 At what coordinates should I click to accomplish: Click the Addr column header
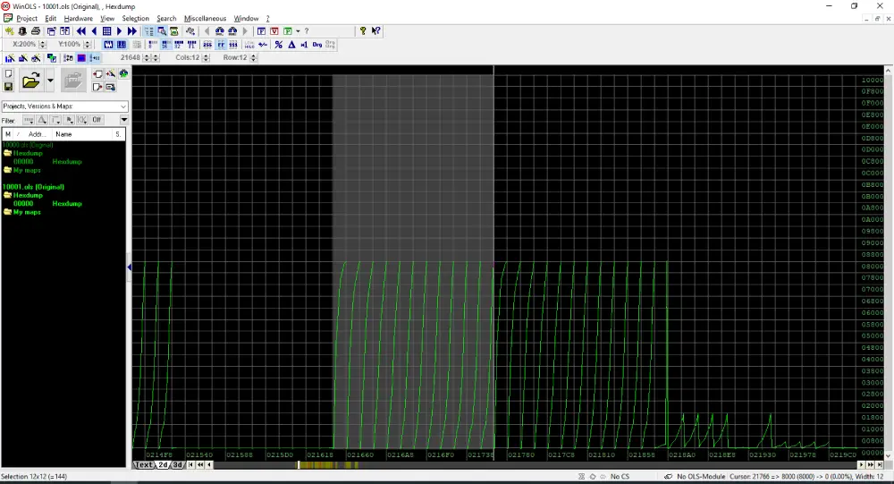[37, 134]
